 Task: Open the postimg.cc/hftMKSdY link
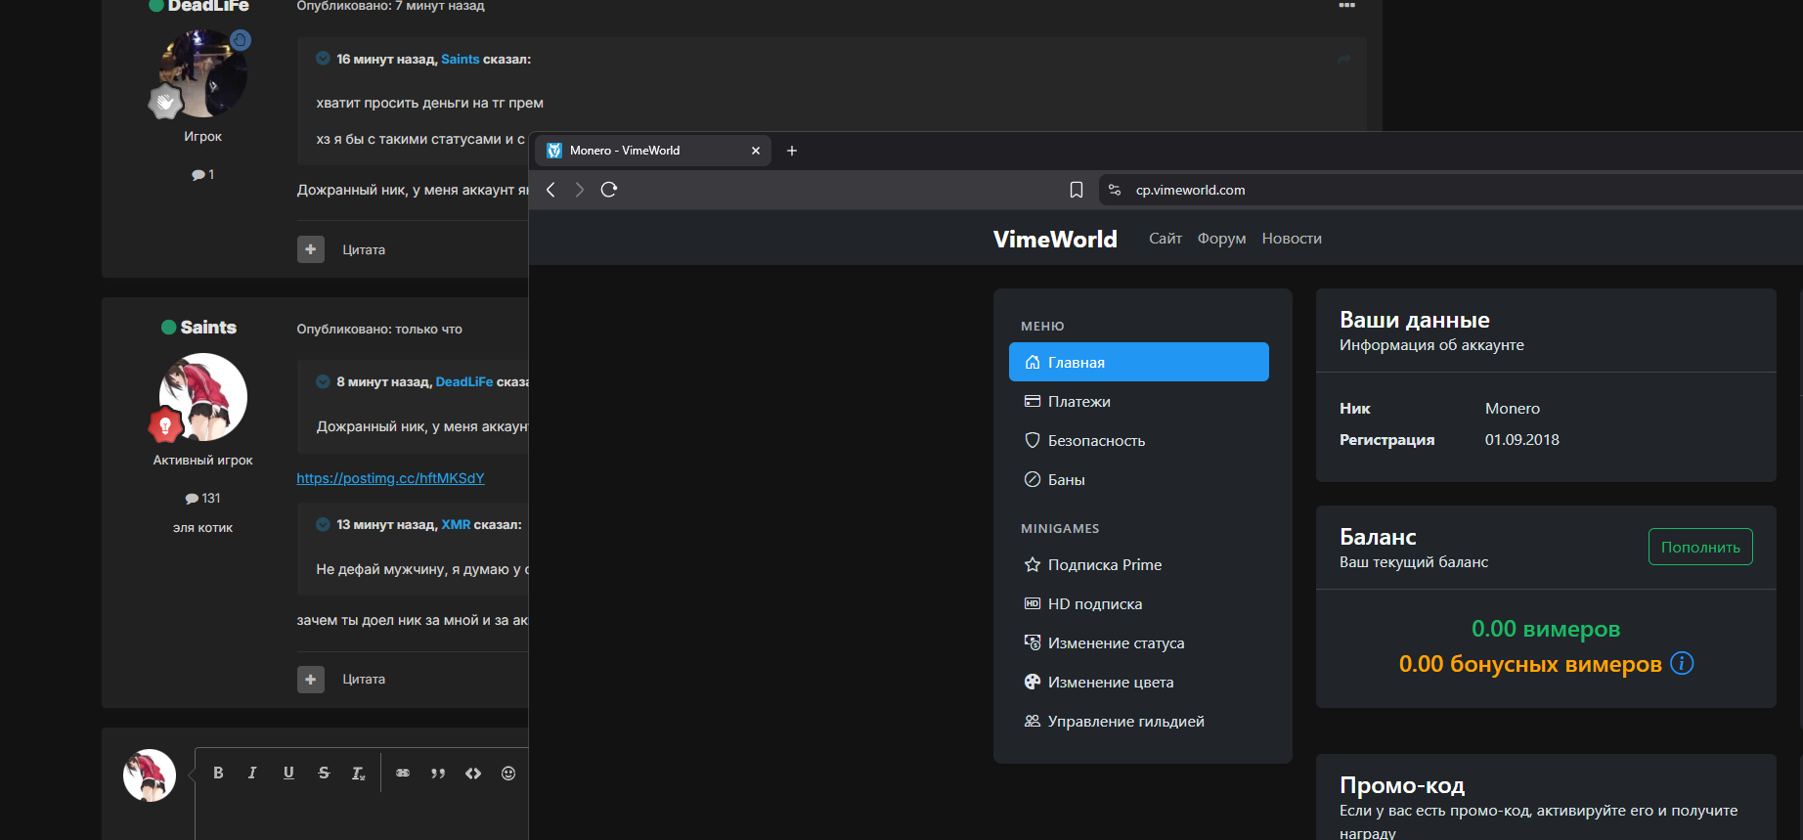tap(390, 478)
